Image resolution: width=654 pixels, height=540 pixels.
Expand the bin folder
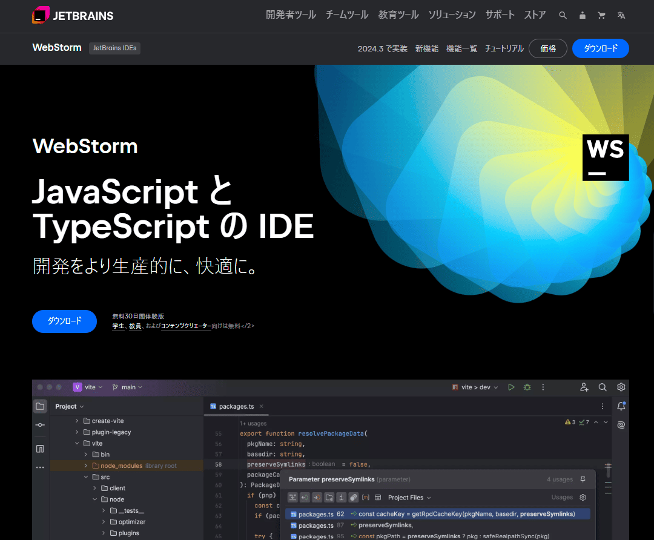(85, 455)
